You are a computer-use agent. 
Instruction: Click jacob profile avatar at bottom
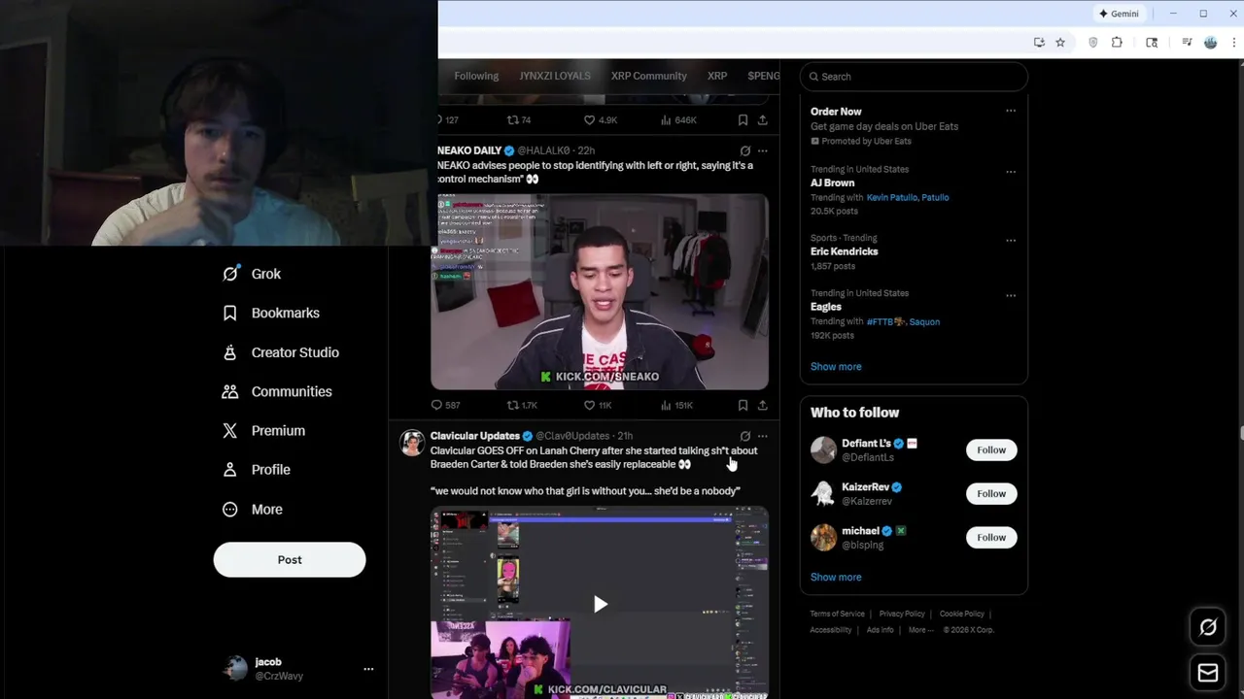235,668
